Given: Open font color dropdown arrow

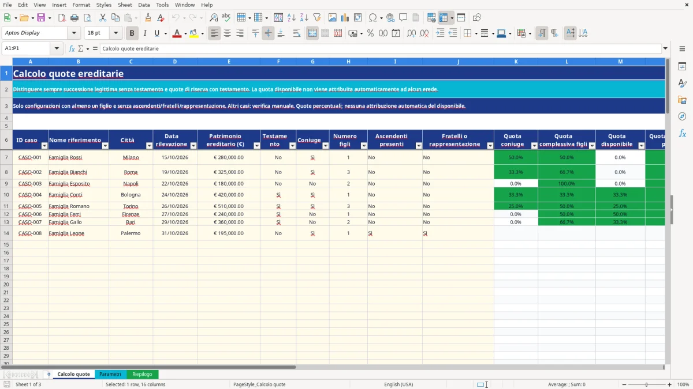Looking at the screenshot, I should click(x=185, y=33).
